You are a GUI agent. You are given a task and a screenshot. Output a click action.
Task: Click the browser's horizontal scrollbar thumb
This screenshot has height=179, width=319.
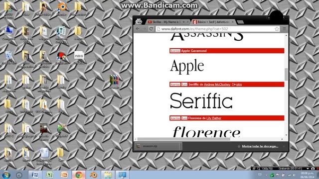(184, 139)
